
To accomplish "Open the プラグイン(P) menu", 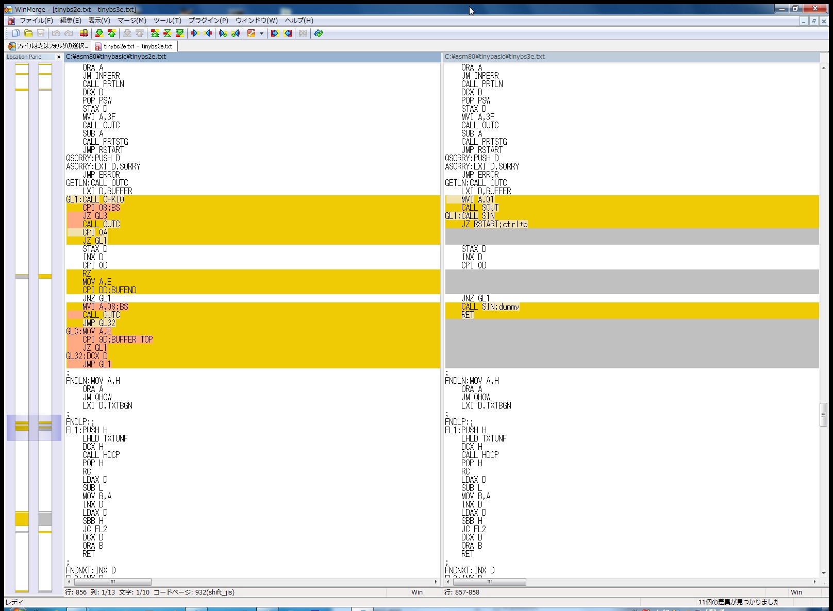I will pos(208,21).
